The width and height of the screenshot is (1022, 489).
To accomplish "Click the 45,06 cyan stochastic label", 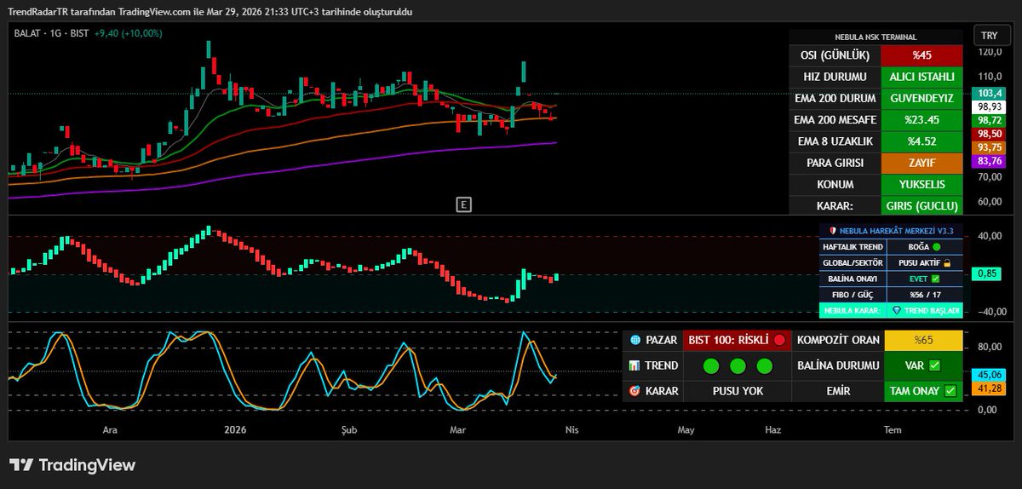I will pos(987,374).
